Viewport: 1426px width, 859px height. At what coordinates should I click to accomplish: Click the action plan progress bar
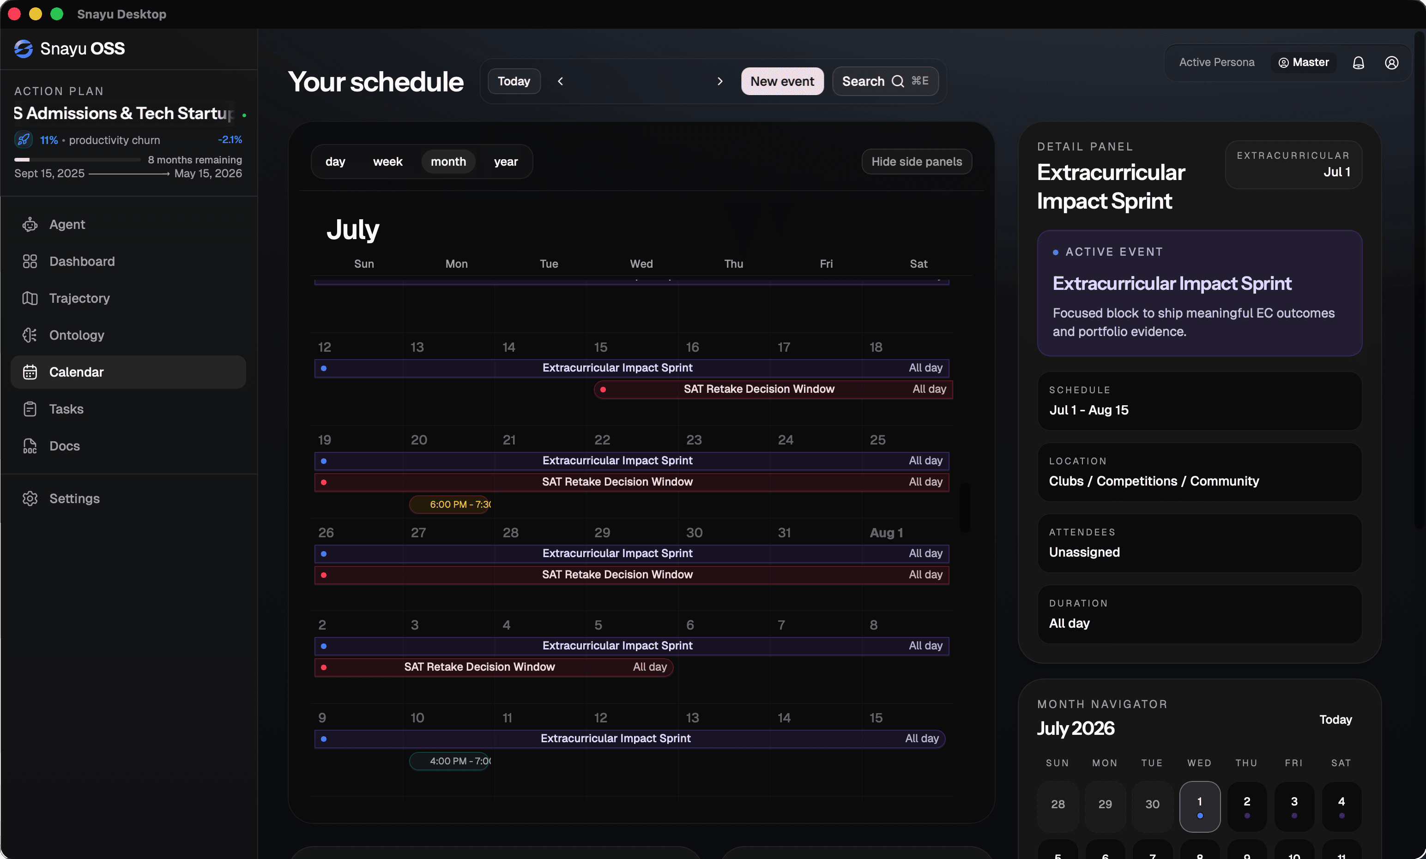point(78,160)
